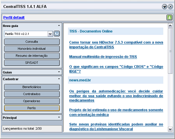The width and height of the screenshot is (175, 139).
Task: Click the highlighted Perfis button
Action: coord(32,108)
